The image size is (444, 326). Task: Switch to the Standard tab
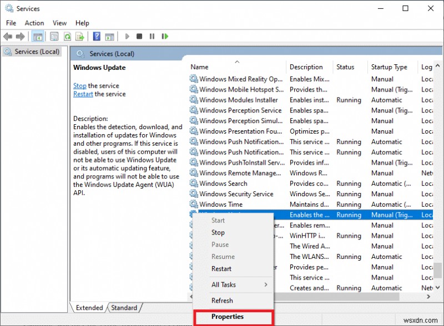(x=124, y=307)
